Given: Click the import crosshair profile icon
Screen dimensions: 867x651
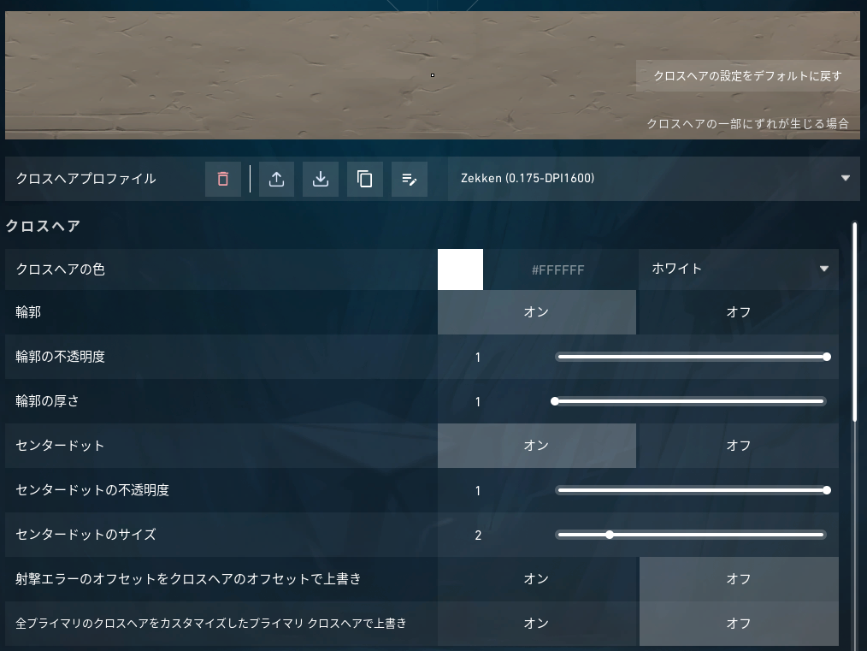Looking at the screenshot, I should pos(321,179).
